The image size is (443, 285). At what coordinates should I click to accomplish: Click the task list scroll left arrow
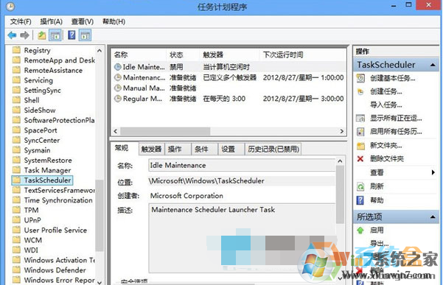pyautogui.click(x=115, y=131)
